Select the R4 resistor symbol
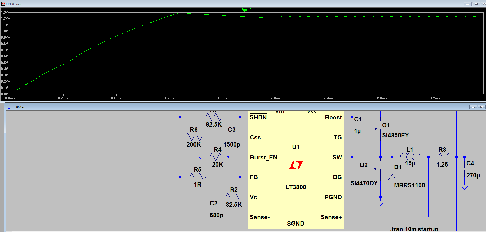The image size is (486, 232). tap(218, 157)
